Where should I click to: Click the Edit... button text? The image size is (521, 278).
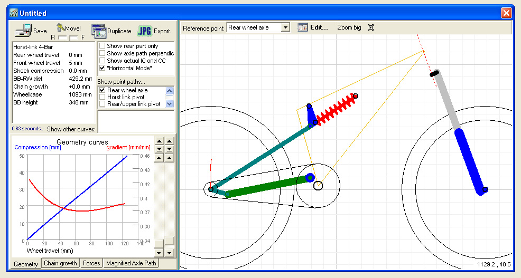coord(319,27)
